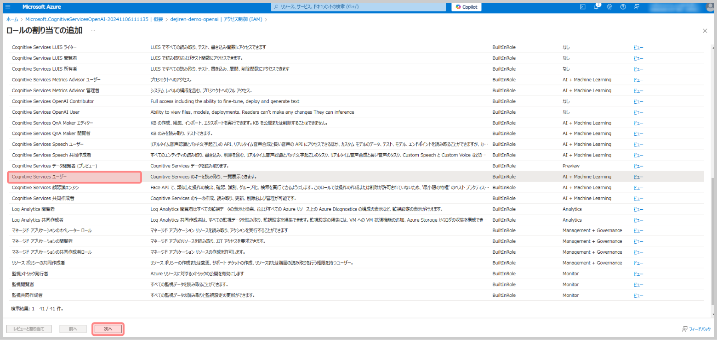Open the portal settings gear
The height and width of the screenshot is (340, 717).
tap(609, 7)
